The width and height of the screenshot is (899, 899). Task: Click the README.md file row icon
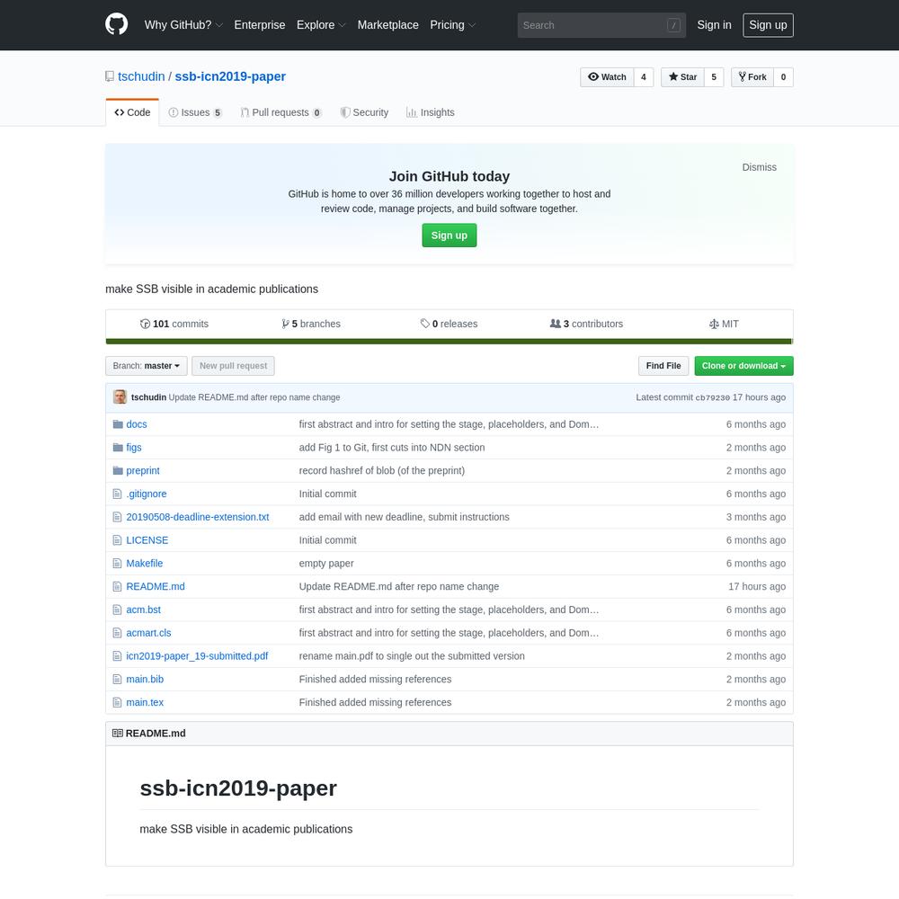click(118, 586)
